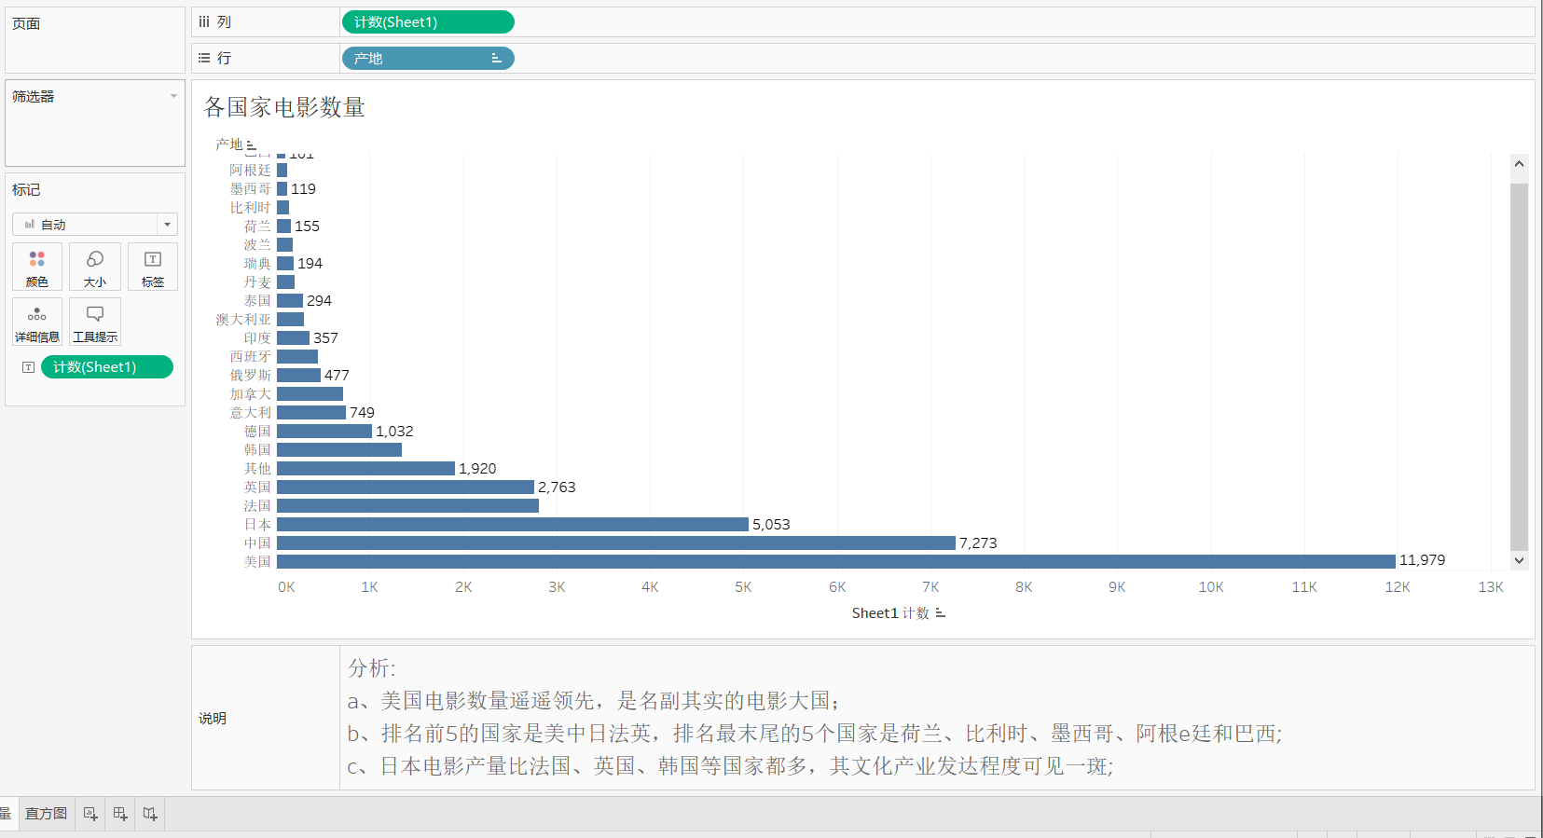Click the 法国 row label
Viewport: 1543px width, 838px height.
pyautogui.click(x=257, y=505)
